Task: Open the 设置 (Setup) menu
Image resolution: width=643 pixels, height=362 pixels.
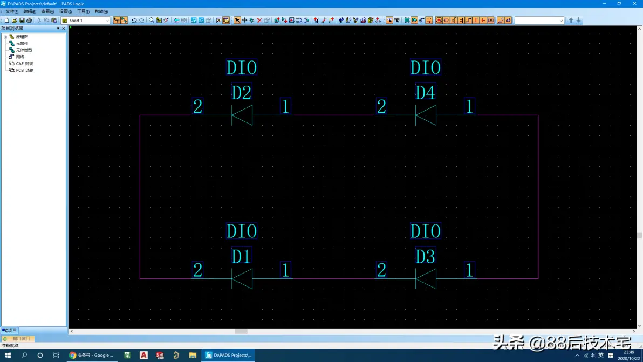Action: pos(65,11)
